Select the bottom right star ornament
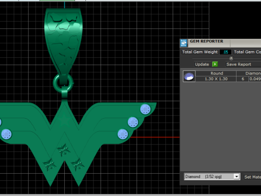Screen dimensions: 261x196 point(78,164)
